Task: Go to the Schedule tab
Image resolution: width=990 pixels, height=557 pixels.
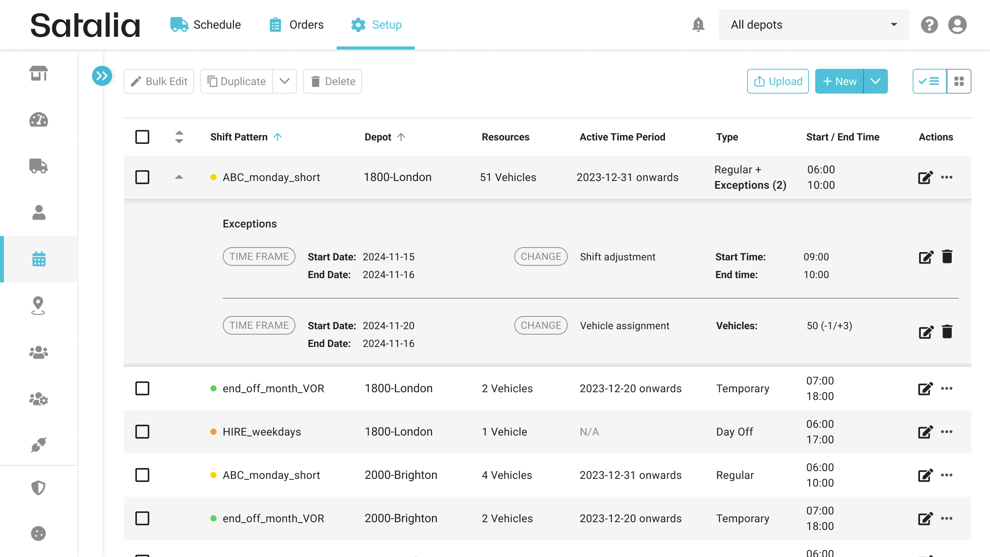Action: (x=206, y=25)
